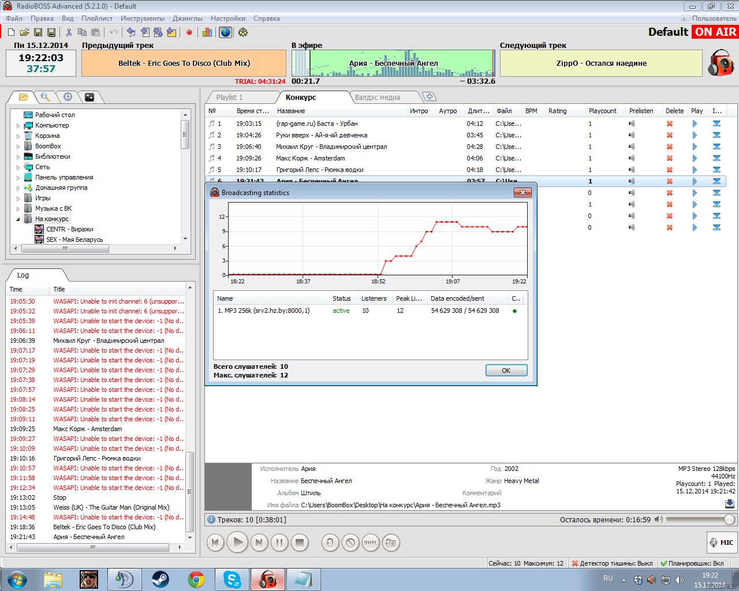Open the Джинглы menu
Image resolution: width=739 pixels, height=591 pixels.
click(188, 18)
